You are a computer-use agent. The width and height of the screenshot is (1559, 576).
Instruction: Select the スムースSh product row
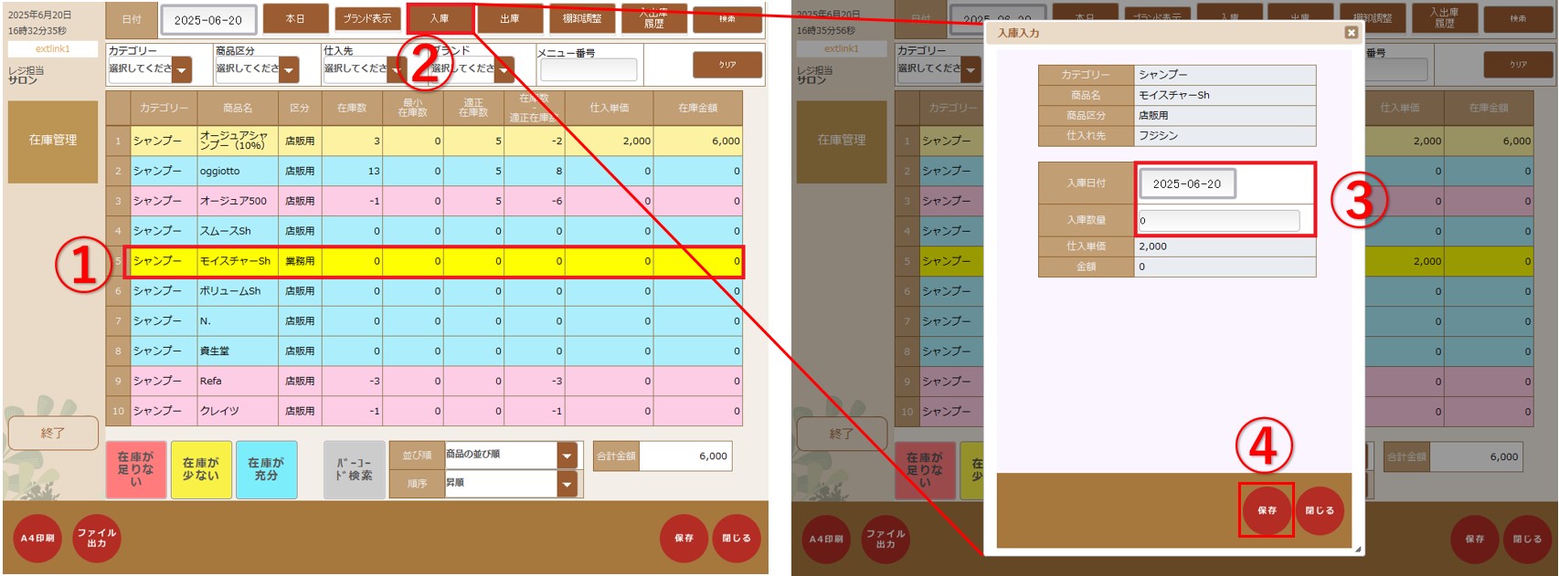click(x=424, y=231)
